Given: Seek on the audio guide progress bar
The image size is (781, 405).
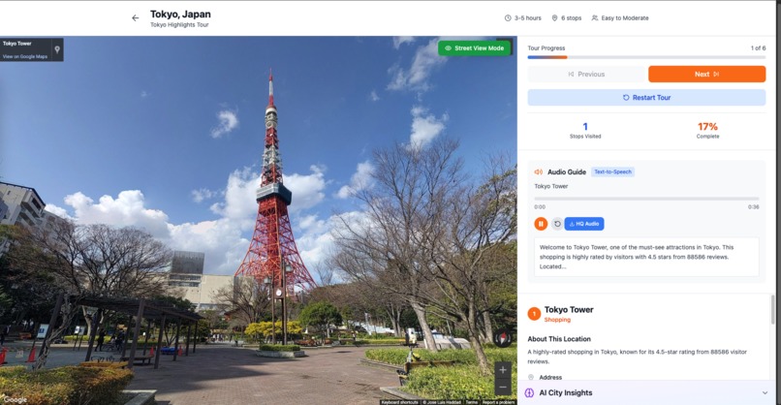Looking at the screenshot, I should [646, 199].
